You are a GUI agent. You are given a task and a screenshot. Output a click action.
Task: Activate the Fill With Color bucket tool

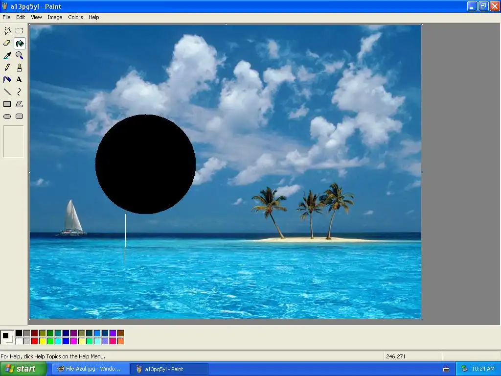click(x=20, y=43)
